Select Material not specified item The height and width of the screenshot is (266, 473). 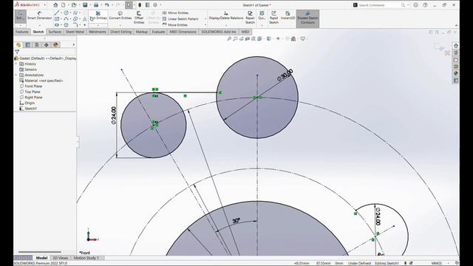[41, 81]
